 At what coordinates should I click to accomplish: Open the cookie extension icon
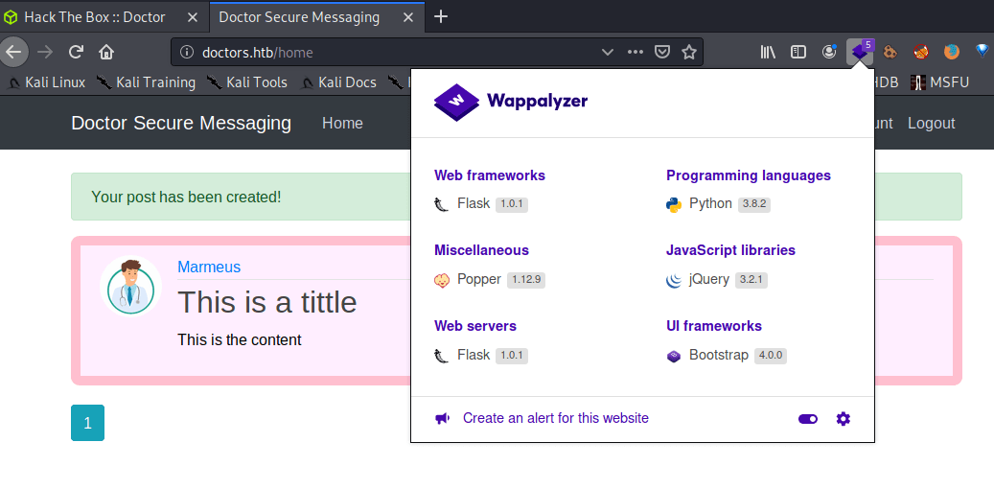tap(890, 52)
